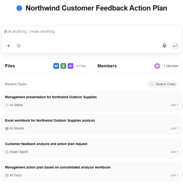Click the blue project dot icon

19,8
